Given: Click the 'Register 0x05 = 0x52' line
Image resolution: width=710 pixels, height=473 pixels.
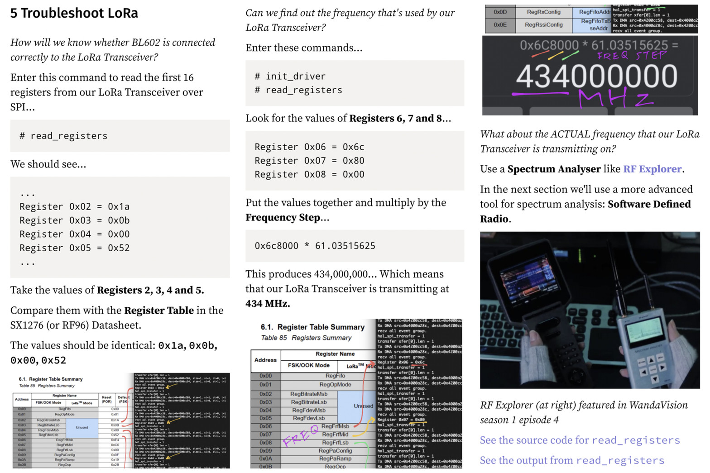Looking at the screenshot, I should tap(74, 248).
